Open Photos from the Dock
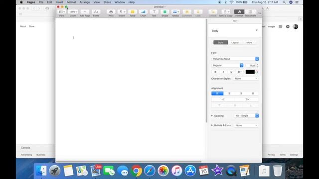Viewport: 319px width, 179px height. point(163,171)
